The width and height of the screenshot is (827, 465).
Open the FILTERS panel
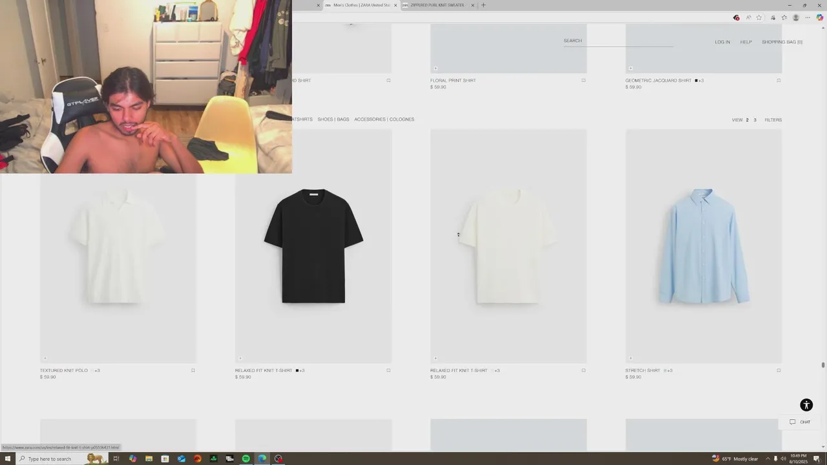pyautogui.click(x=773, y=120)
